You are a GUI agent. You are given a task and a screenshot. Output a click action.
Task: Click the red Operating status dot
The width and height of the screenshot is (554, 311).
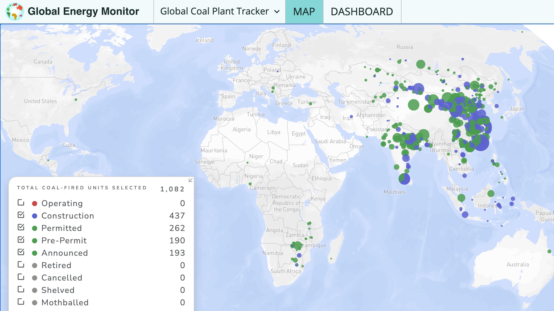pyautogui.click(x=35, y=204)
